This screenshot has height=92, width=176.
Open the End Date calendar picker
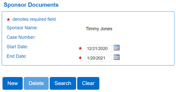[x=117, y=57]
